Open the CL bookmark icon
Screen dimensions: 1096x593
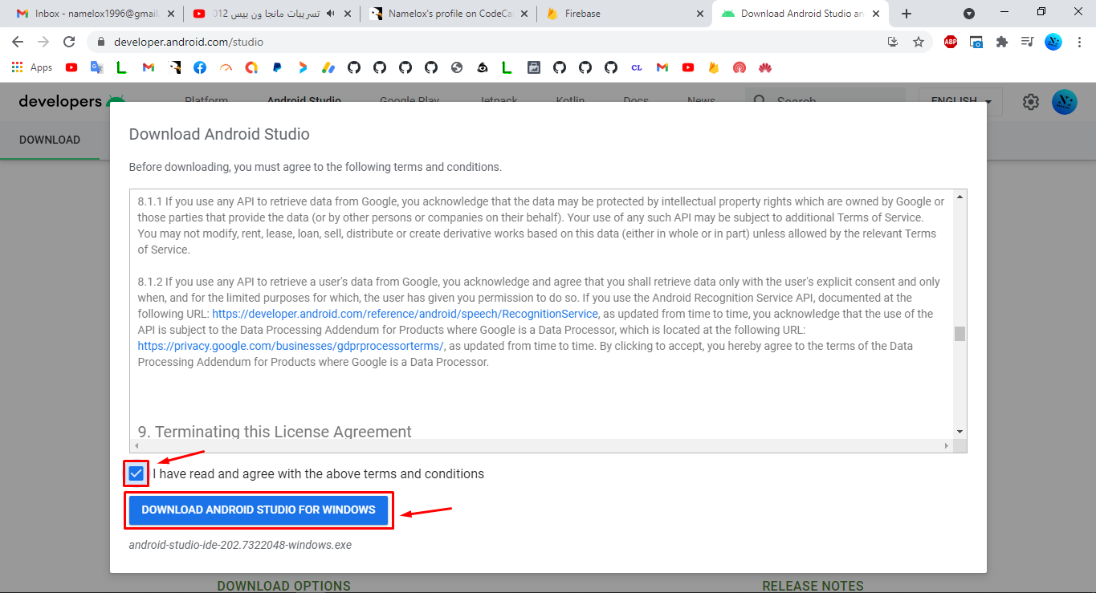(637, 68)
